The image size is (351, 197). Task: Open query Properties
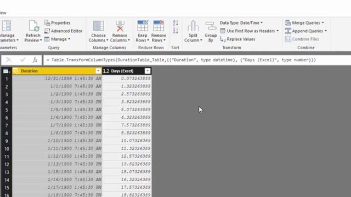pos(57,23)
